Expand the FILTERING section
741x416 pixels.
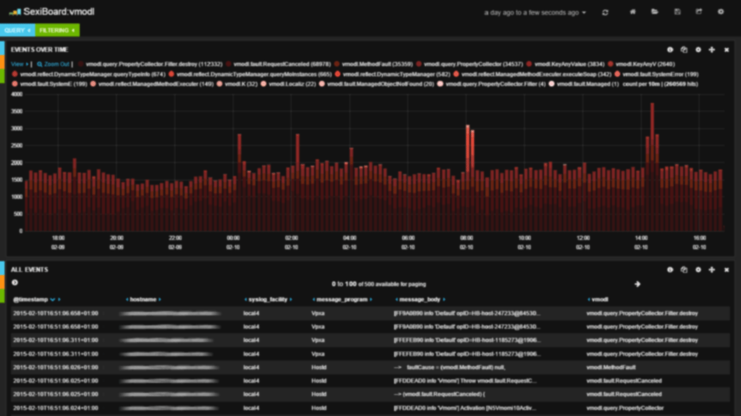point(57,30)
